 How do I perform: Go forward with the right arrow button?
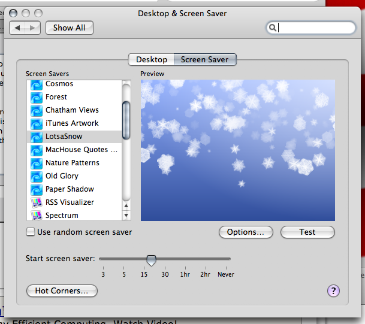point(32,28)
